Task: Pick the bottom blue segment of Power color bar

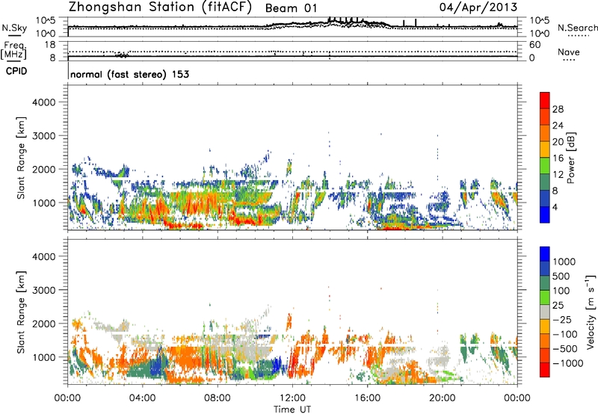Action: pos(545,214)
